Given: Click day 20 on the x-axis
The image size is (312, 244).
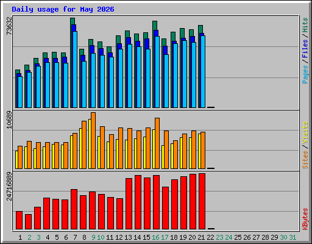Looking at the screenshot, I should (x=192, y=237).
